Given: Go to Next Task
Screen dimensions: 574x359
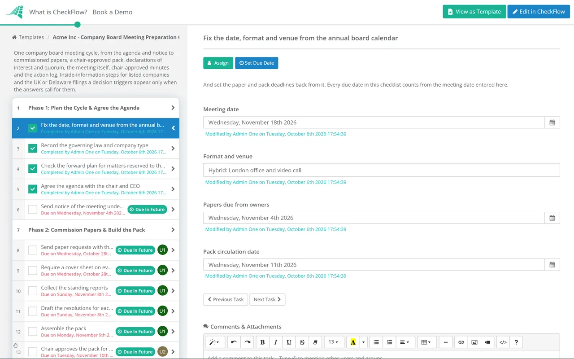Looking at the screenshot, I should click(267, 299).
